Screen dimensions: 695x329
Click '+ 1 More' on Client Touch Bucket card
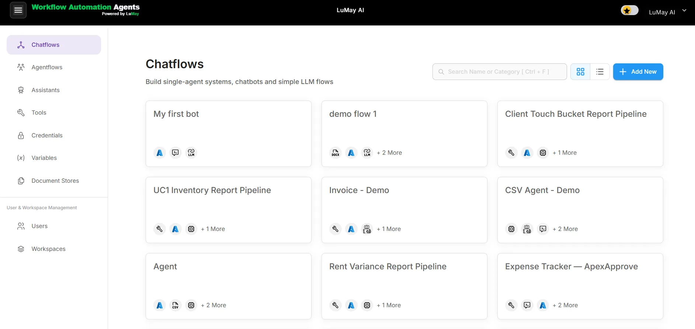(564, 153)
